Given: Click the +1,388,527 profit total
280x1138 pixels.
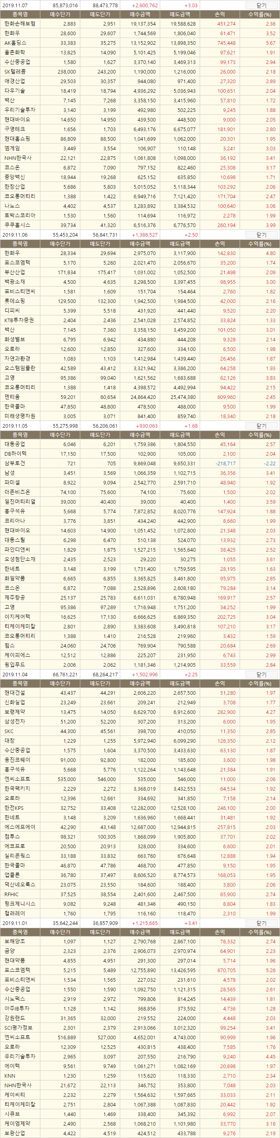Looking at the screenshot, I should pos(145,235).
